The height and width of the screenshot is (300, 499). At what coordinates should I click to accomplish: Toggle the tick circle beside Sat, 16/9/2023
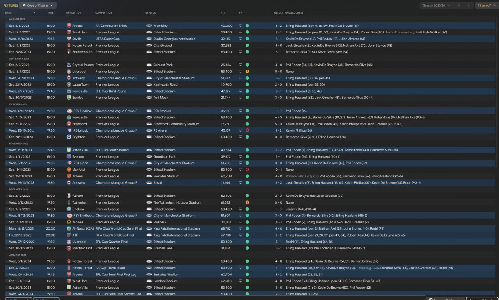click(x=7, y=72)
